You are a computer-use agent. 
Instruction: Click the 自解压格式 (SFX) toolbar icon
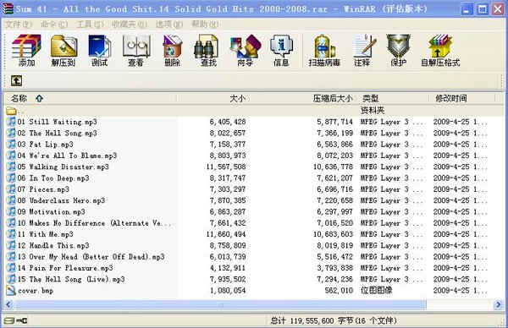point(440,51)
